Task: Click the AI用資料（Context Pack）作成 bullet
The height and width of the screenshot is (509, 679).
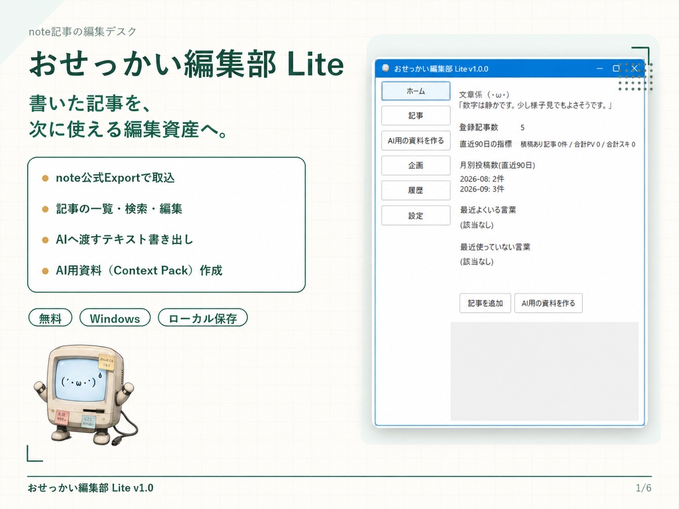Action: 139,270
